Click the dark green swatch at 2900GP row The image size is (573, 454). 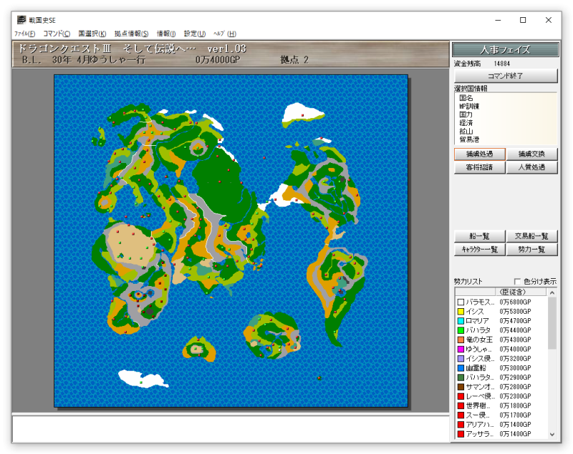pos(461,377)
